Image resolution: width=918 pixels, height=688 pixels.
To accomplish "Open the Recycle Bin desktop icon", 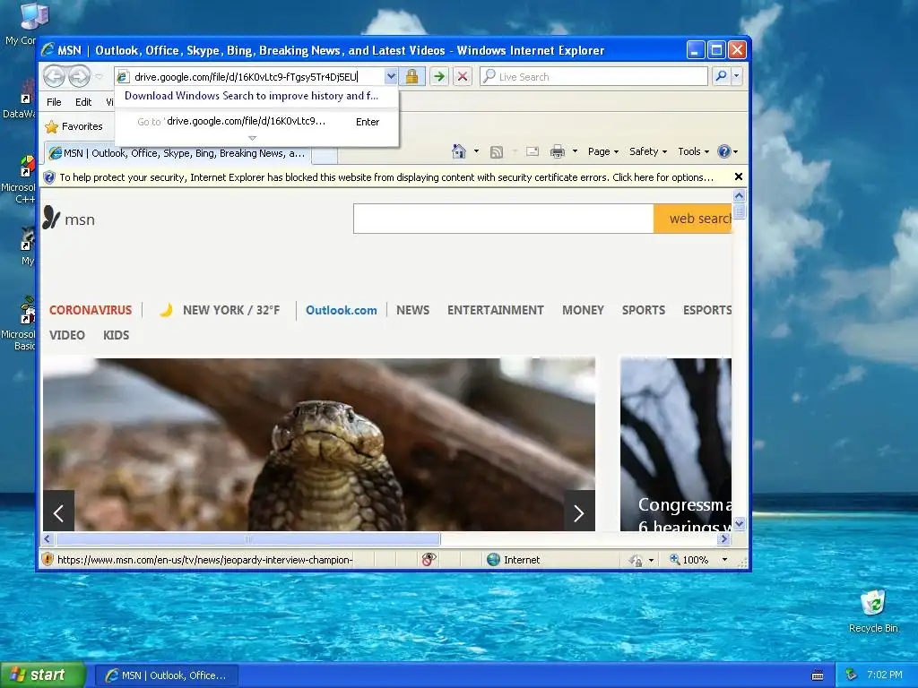I will click(873, 611).
